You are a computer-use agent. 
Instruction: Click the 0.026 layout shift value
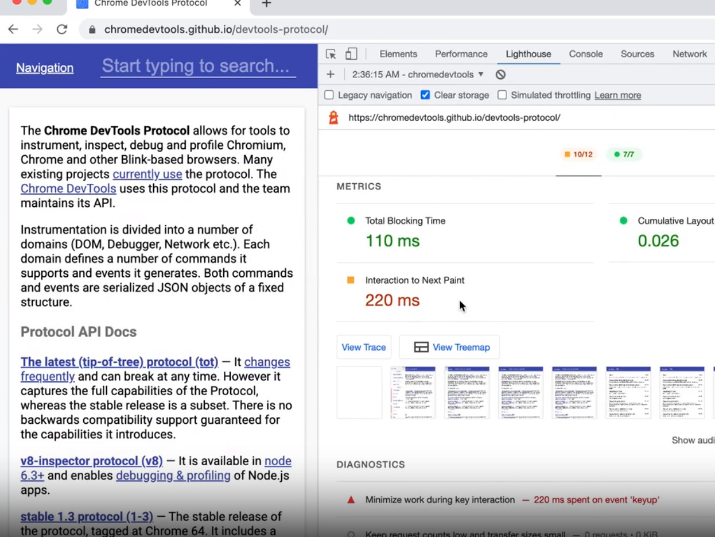tap(658, 241)
